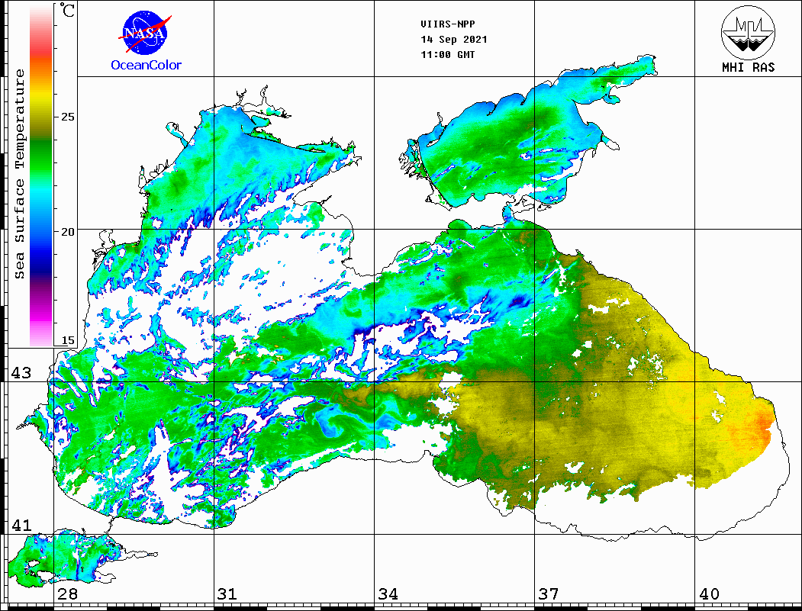
Task: Click the 'Sea Surface Temperature' axis title
Action: [x=19, y=174]
